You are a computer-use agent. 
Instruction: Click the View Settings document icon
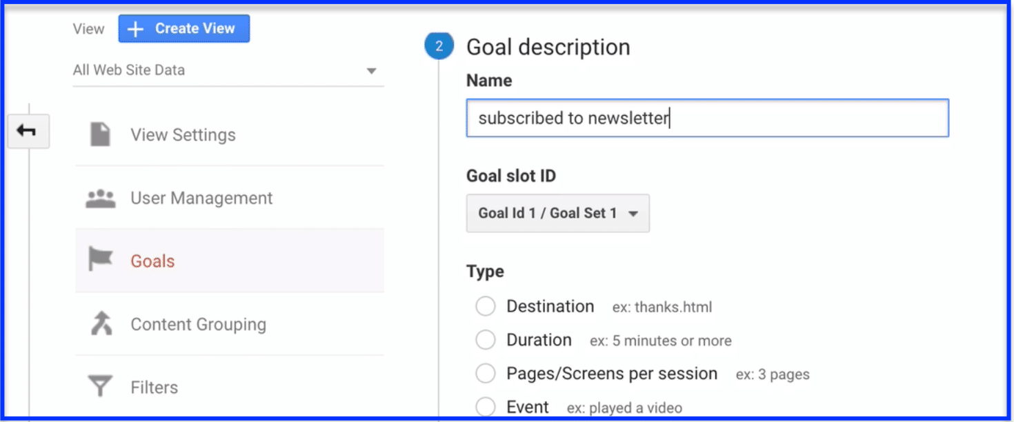click(x=100, y=134)
